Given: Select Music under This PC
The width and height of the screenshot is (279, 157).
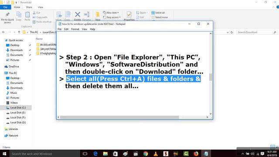Looking at the screenshot, I should click(14, 93).
